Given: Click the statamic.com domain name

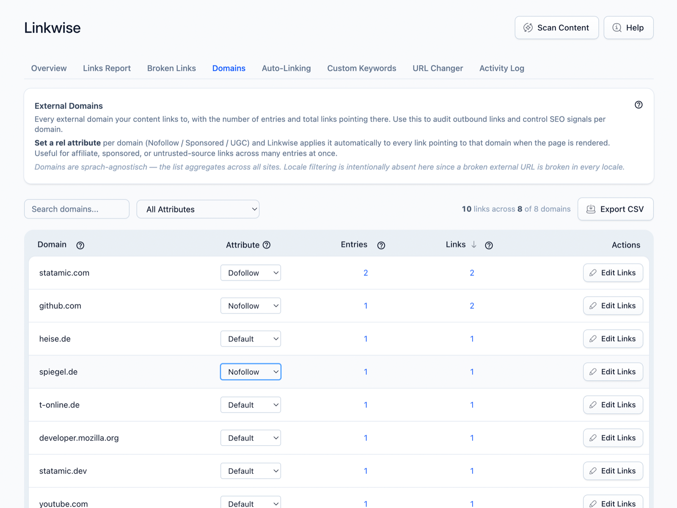Looking at the screenshot, I should tap(64, 273).
